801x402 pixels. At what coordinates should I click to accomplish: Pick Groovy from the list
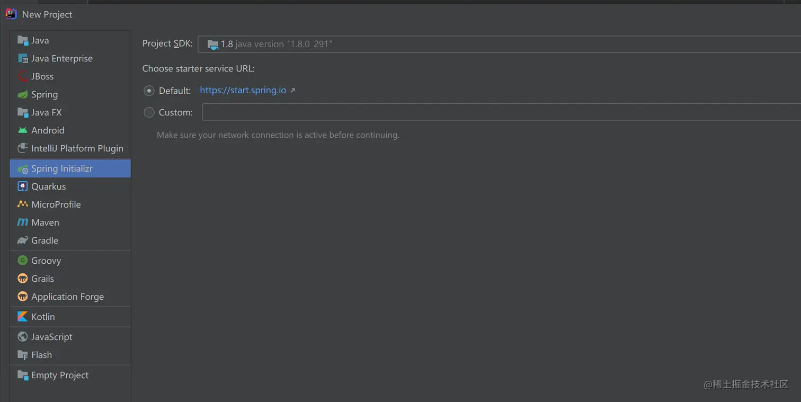point(70,261)
